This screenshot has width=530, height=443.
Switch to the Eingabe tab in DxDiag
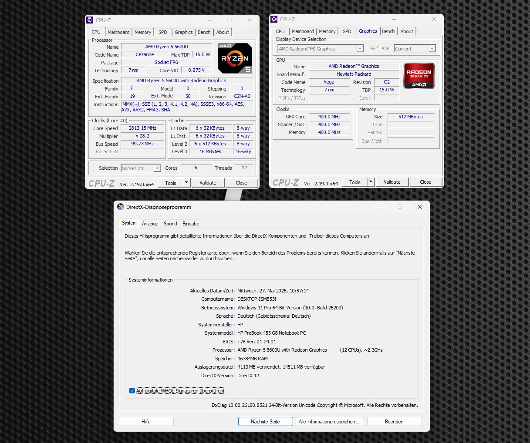[x=191, y=224]
